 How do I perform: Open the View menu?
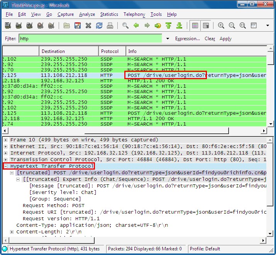pos(36,14)
